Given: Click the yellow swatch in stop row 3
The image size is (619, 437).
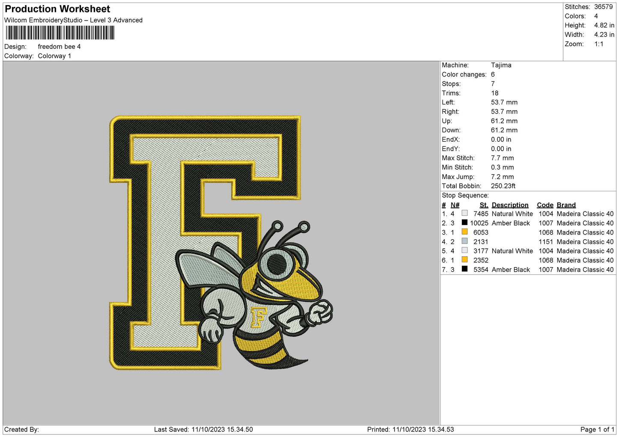Looking at the screenshot, I should coord(464,232).
